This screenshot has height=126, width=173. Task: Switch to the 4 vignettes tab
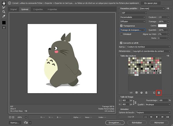(x=52, y=10)
